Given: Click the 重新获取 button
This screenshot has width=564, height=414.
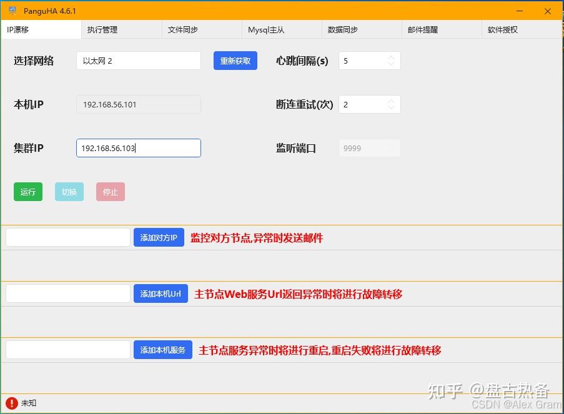Looking at the screenshot, I should 235,61.
